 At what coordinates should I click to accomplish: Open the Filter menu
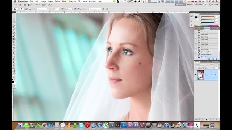(64, 1)
